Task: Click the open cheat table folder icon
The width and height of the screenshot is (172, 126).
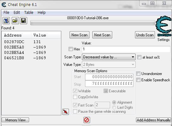Action: [x=15, y=20]
